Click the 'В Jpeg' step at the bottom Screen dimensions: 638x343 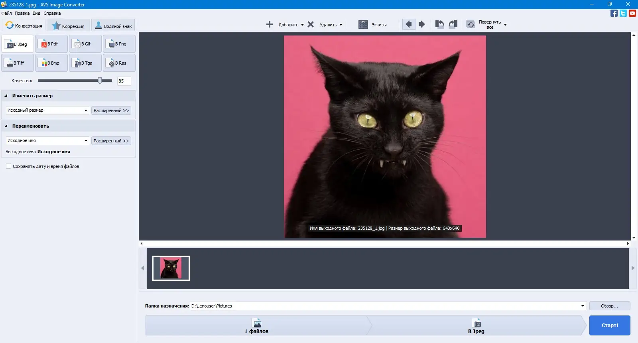pos(477,325)
